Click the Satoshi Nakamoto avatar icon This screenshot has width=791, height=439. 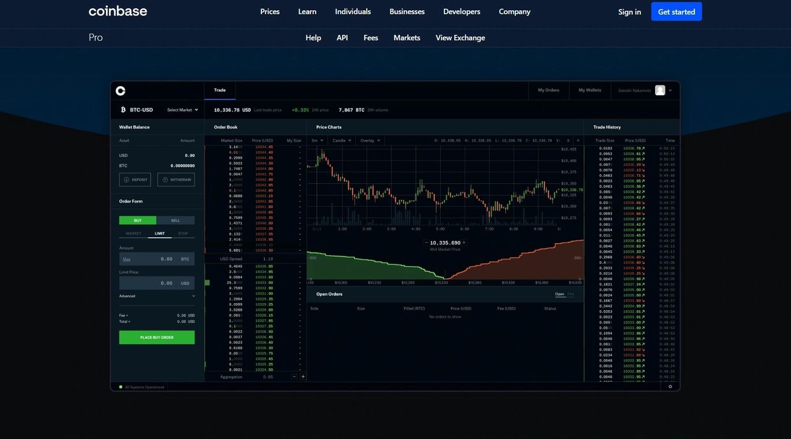[660, 91]
